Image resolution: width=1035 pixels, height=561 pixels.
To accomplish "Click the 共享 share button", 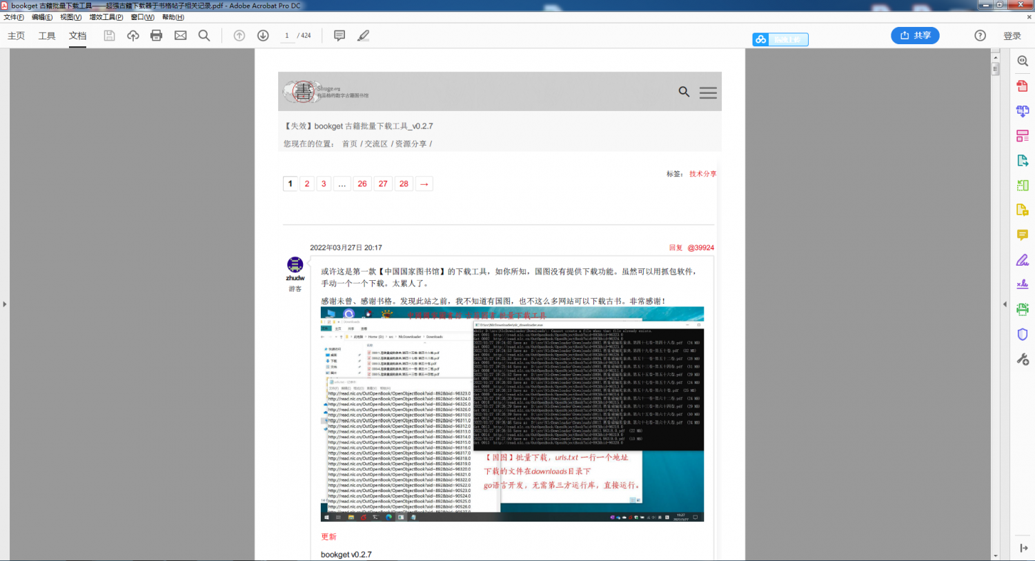I will 915,35.
